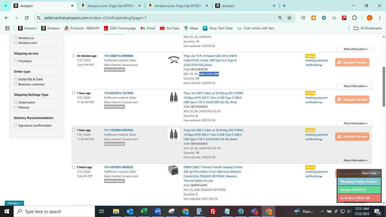Select Manual shipping settings type

(x=16, y=107)
